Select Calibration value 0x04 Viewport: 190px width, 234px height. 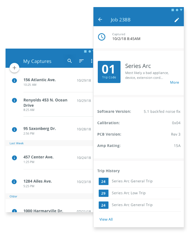(176, 123)
